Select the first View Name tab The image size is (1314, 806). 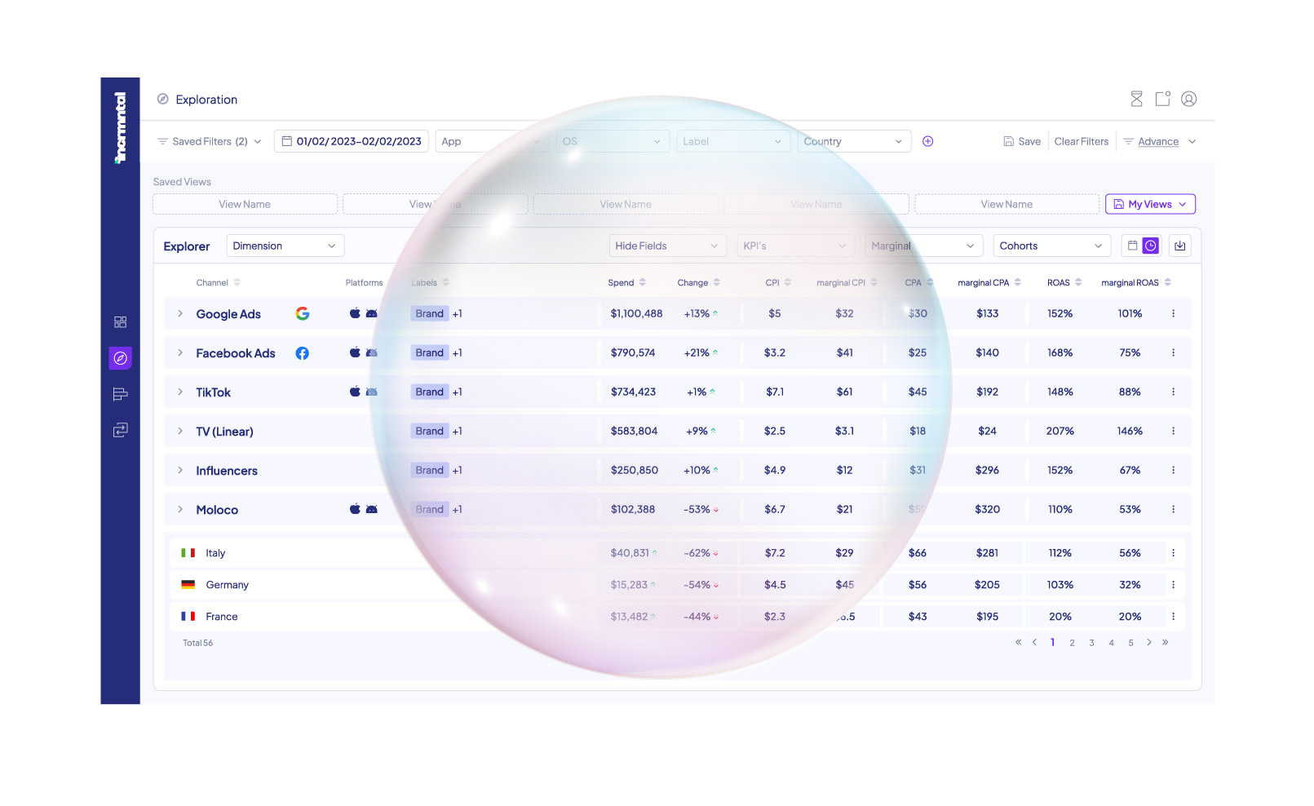pos(245,204)
